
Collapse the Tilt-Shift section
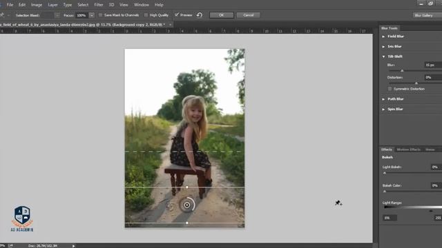pos(383,56)
